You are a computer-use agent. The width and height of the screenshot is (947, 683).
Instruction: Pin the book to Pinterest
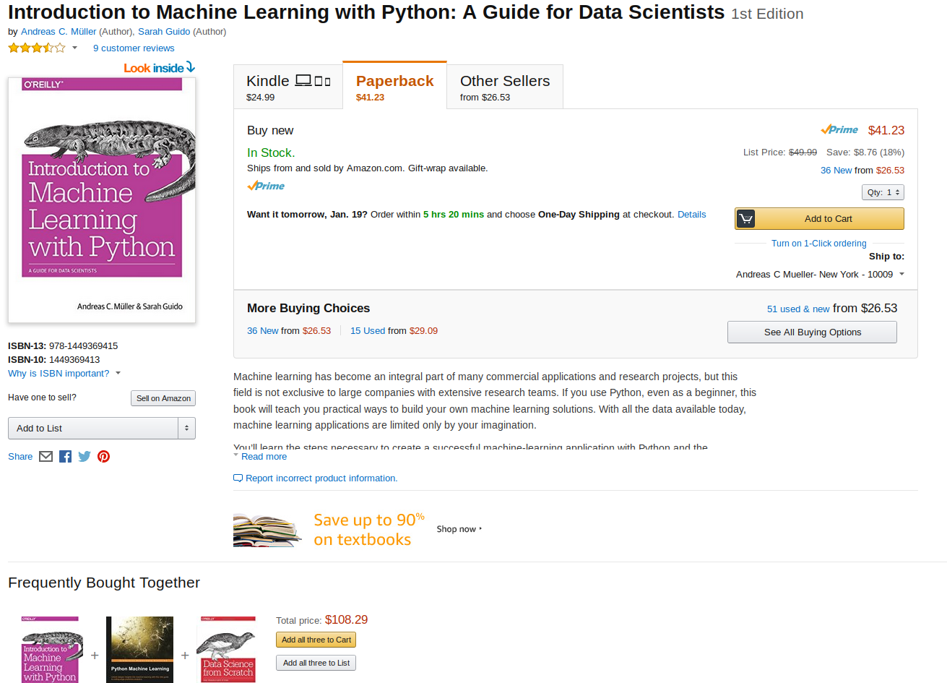point(103,456)
